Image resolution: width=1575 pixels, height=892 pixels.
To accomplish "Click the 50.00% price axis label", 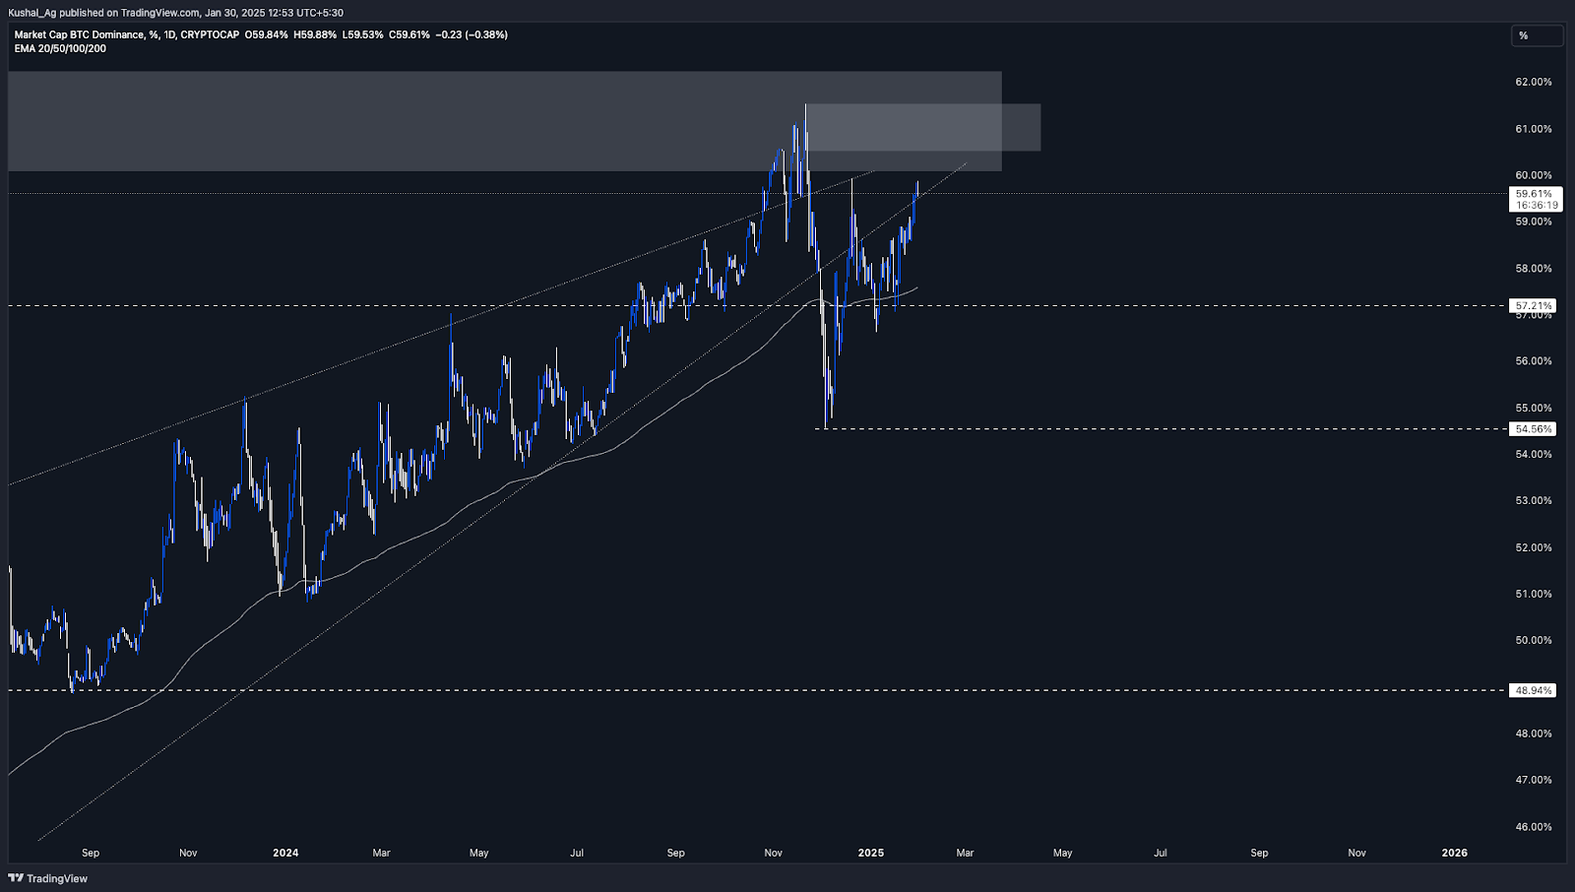I will pyautogui.click(x=1534, y=641).
